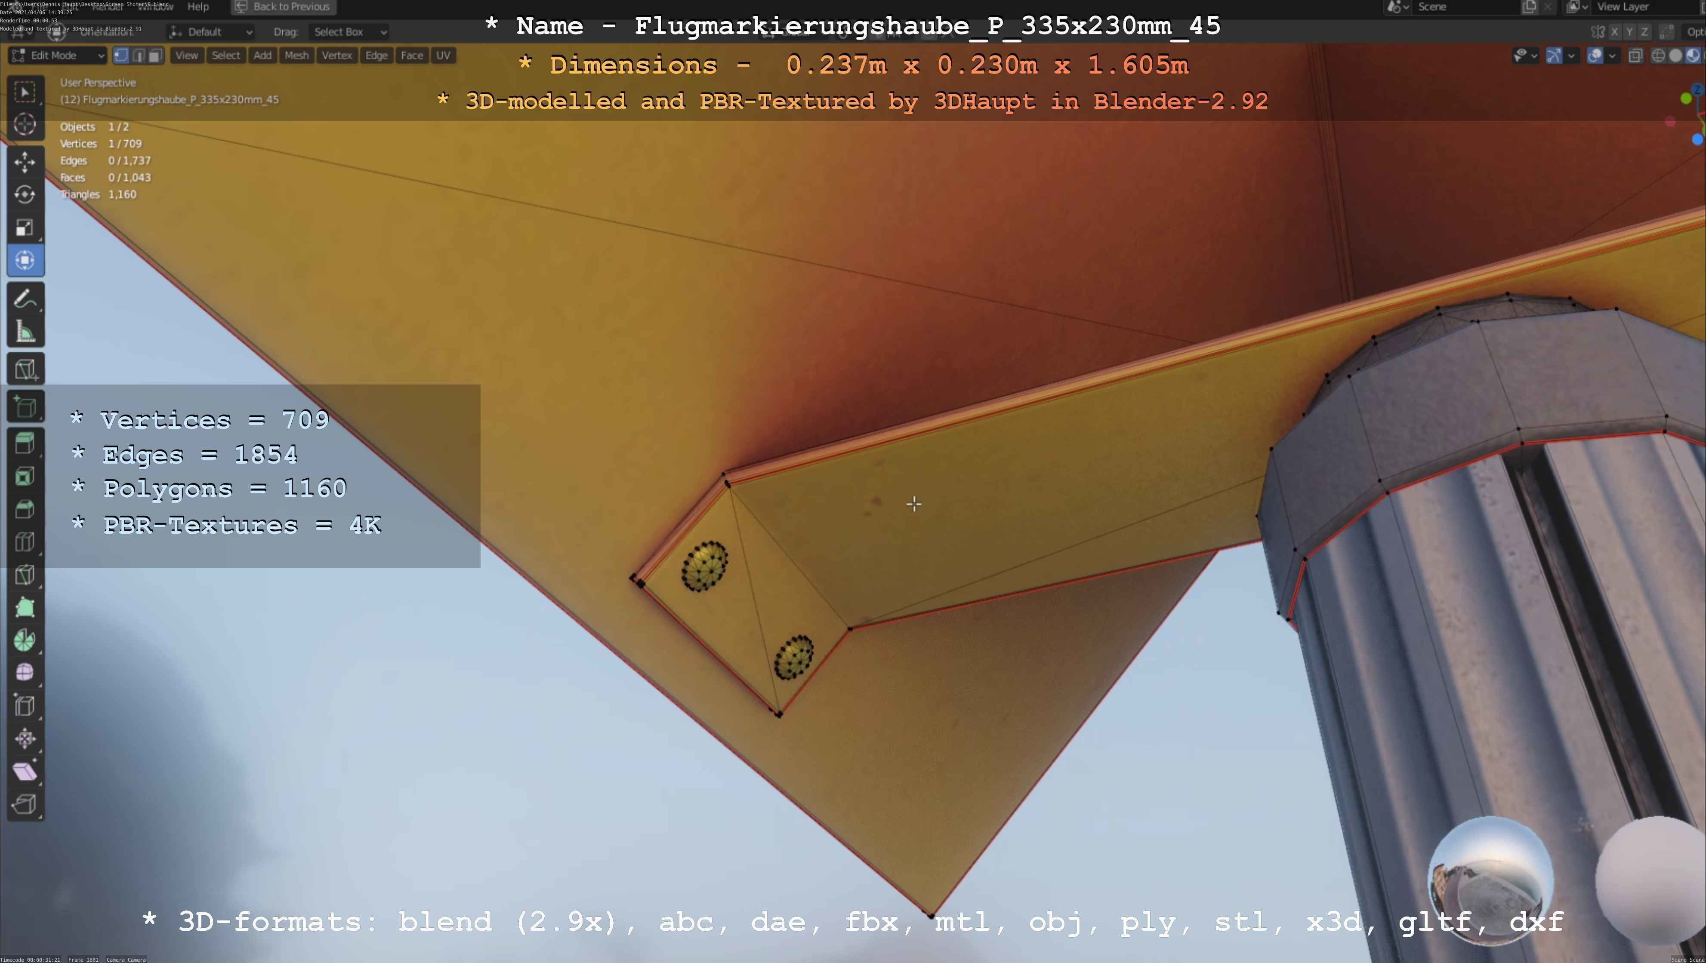Expand the overlays settings arrow
Screen dimensions: 1706x963
[1613, 55]
